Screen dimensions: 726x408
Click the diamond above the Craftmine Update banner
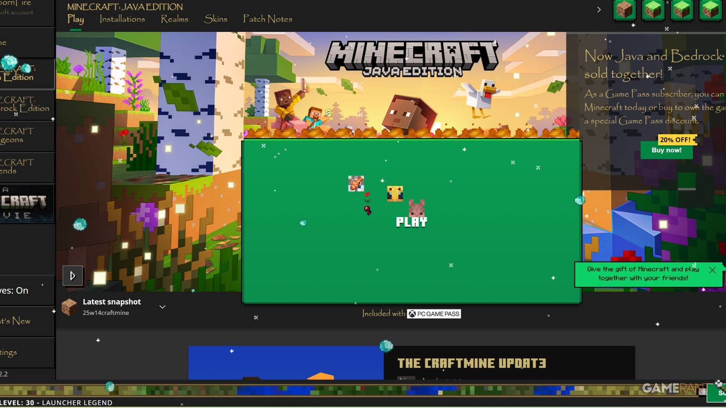tap(386, 346)
